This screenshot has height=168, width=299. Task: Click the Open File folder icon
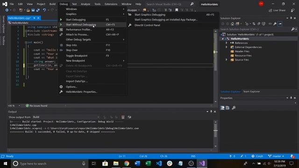[28, 10]
